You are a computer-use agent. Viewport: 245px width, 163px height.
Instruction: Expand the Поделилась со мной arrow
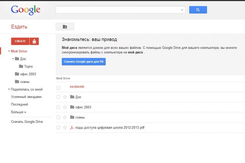coord(9,89)
